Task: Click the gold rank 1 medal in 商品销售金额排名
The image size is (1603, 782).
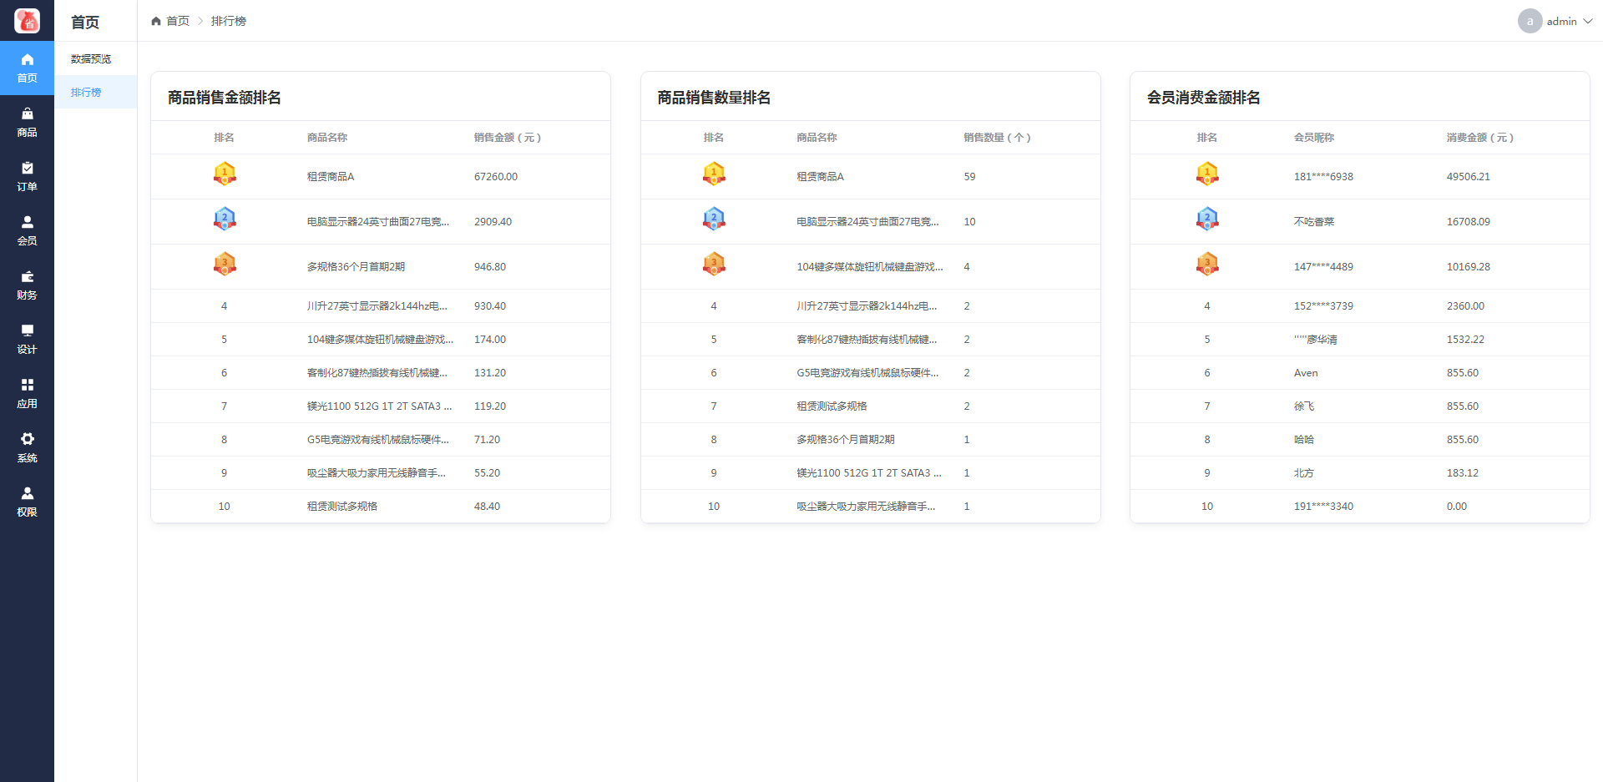Action: pos(225,174)
